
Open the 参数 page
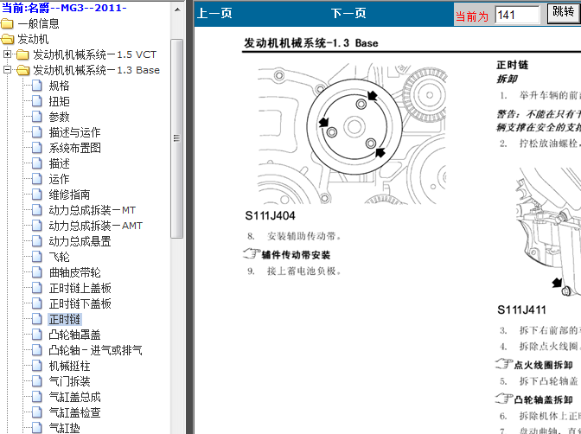click(59, 117)
